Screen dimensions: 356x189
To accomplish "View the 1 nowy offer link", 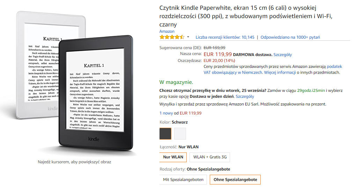I will [166, 113].
